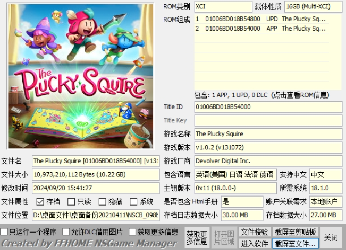Copy screenshot with 截屏至剪贴板 button
346x250 pixels.
[296, 232]
